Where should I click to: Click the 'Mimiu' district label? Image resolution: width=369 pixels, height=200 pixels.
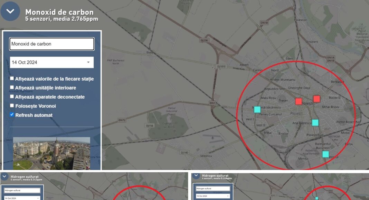(303, 159)
